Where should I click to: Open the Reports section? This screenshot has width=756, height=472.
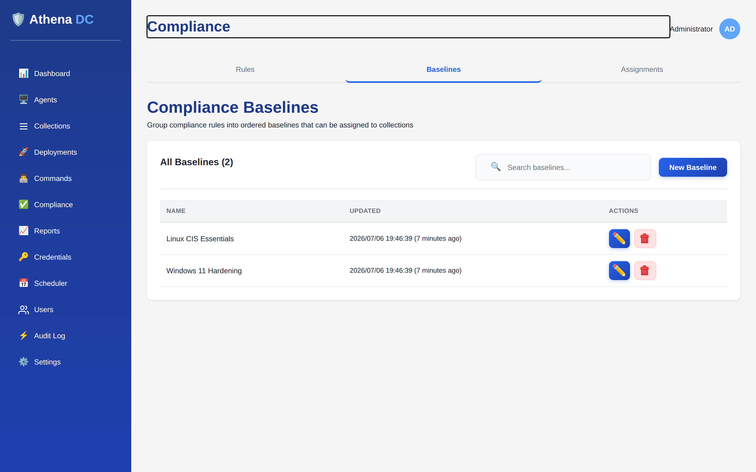tap(66, 231)
